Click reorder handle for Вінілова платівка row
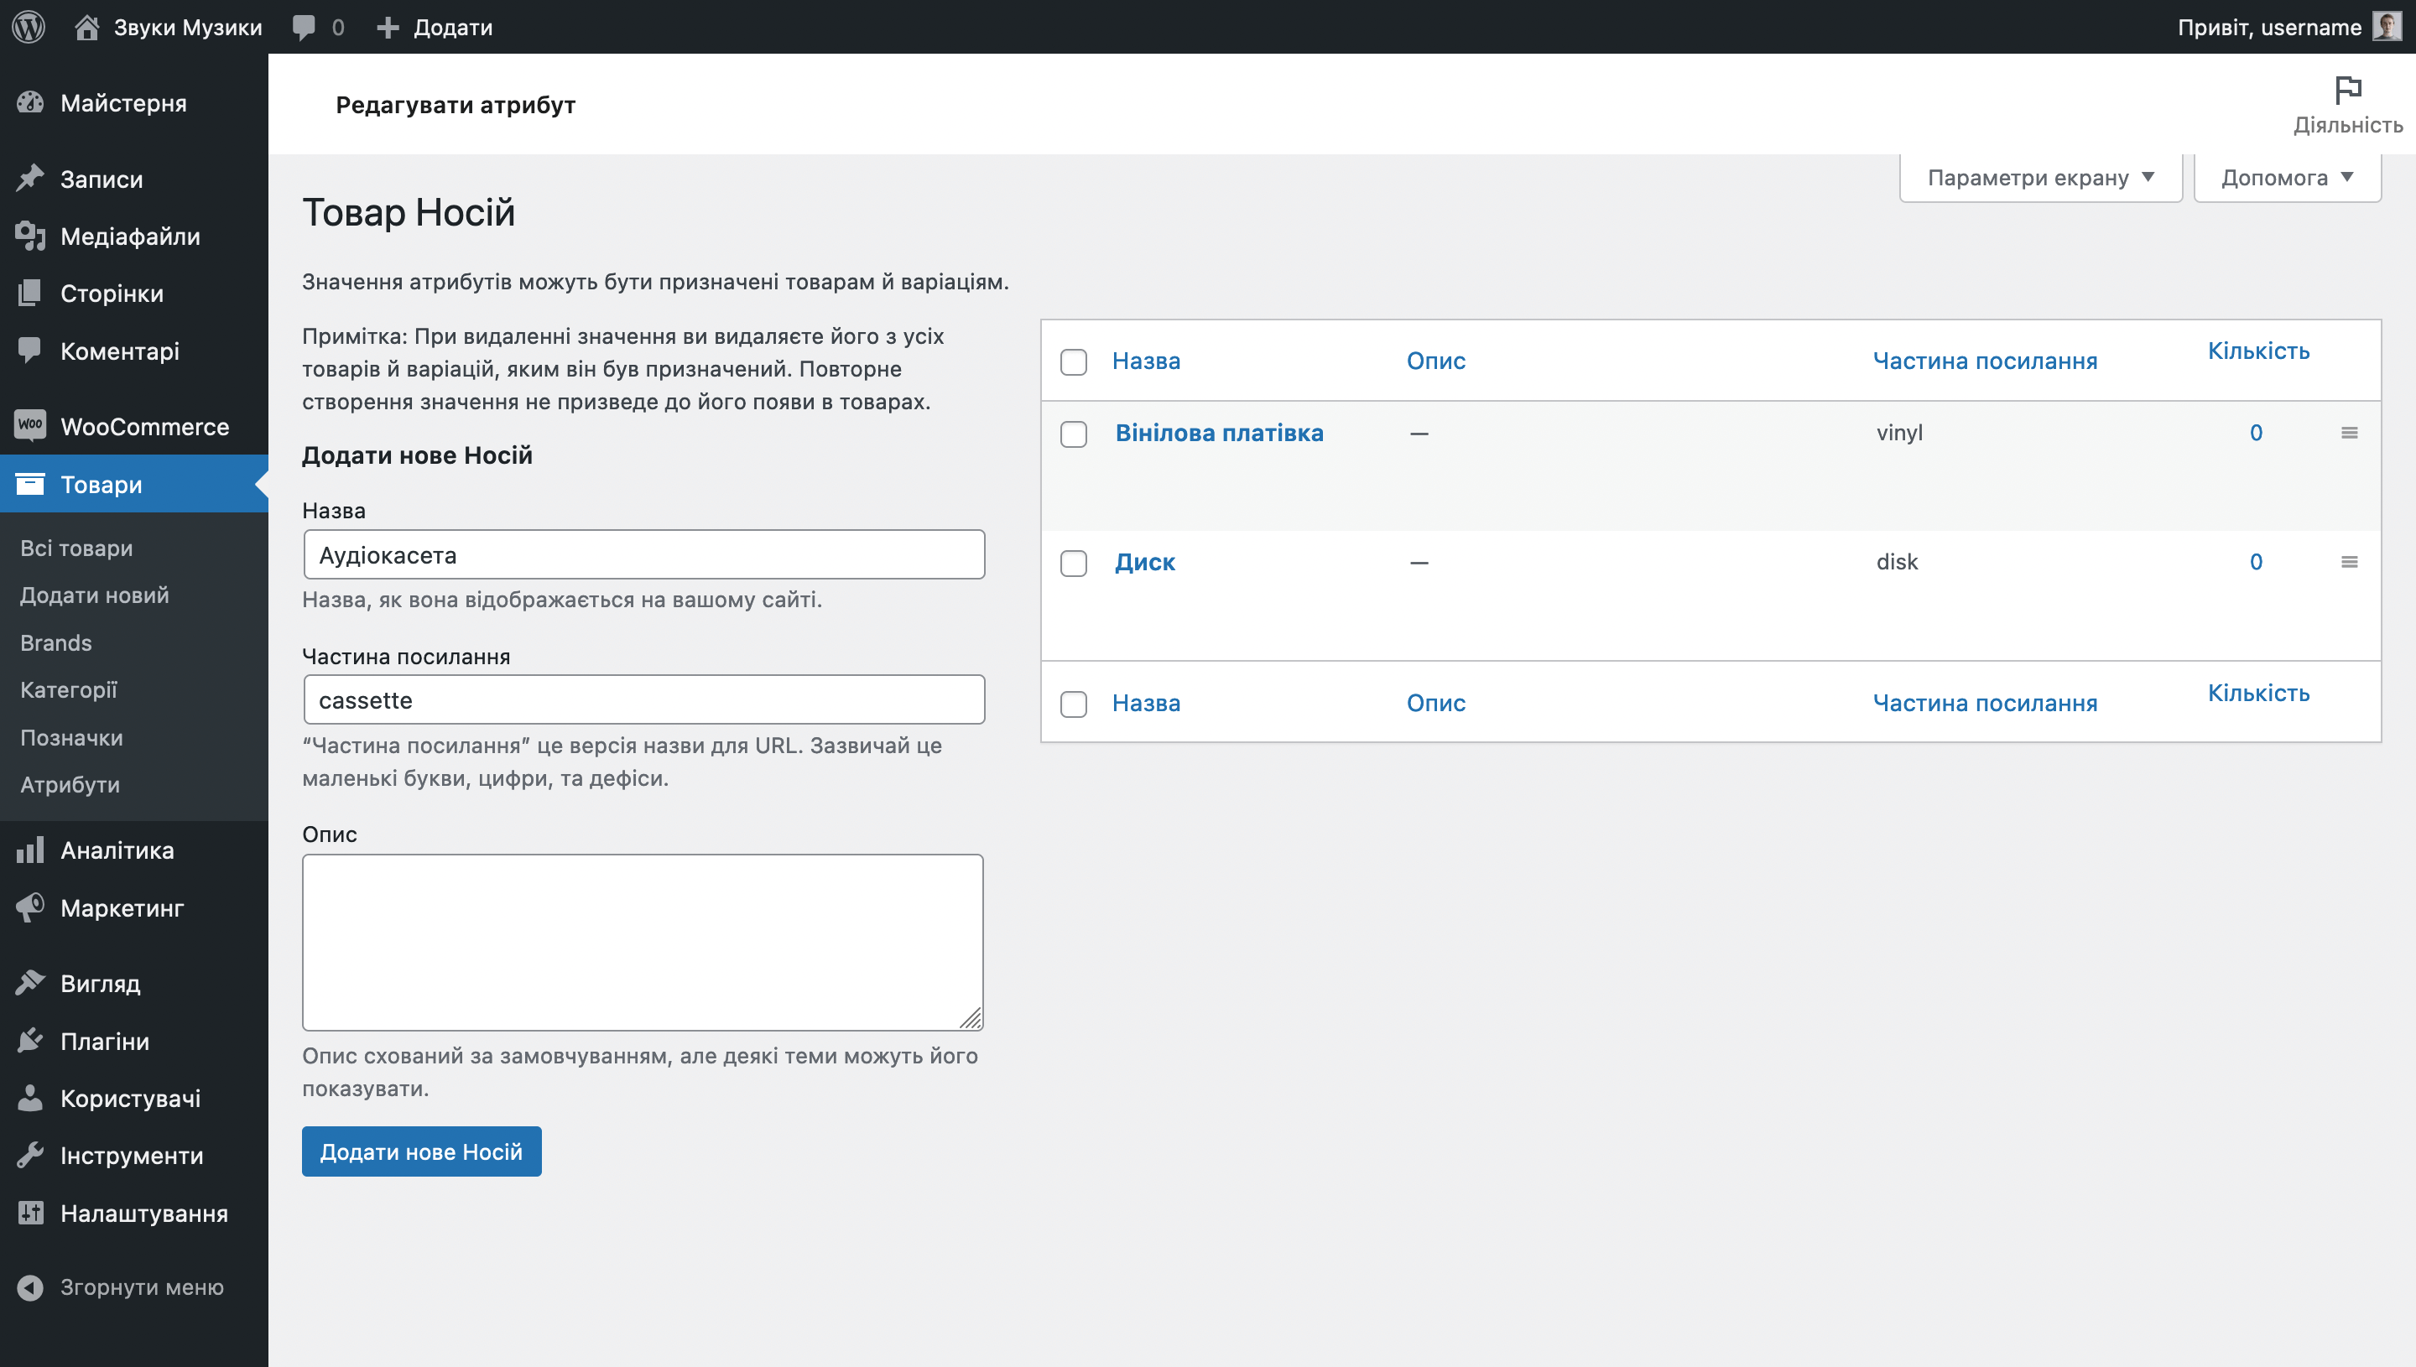The width and height of the screenshot is (2416, 1367). click(x=2348, y=432)
